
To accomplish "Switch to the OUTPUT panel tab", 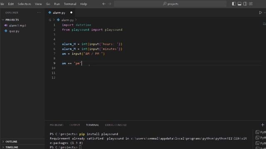I will point(74,125).
